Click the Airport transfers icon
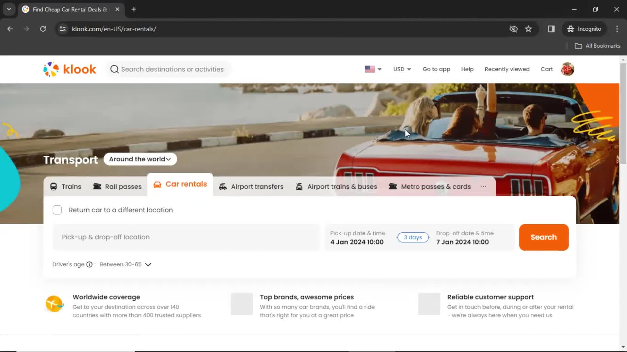Viewport: 627px width, 352px height. coord(223,186)
